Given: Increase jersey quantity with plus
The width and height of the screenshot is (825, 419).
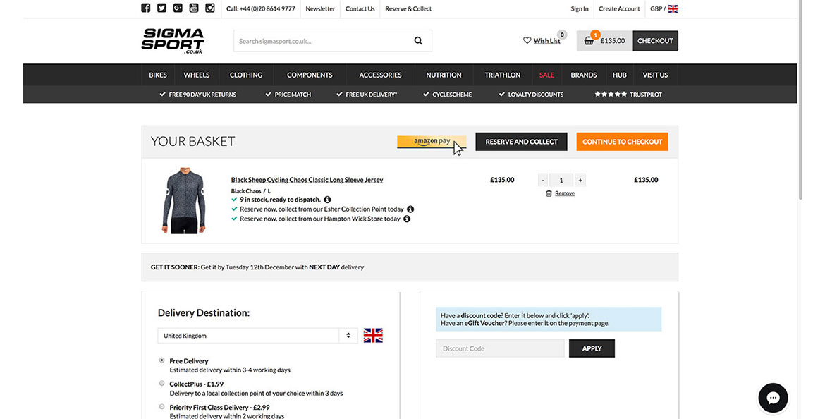Looking at the screenshot, I should pyautogui.click(x=580, y=180).
